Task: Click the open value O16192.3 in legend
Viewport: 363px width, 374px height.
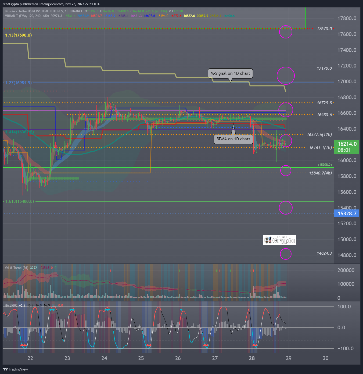Action: 92,11
